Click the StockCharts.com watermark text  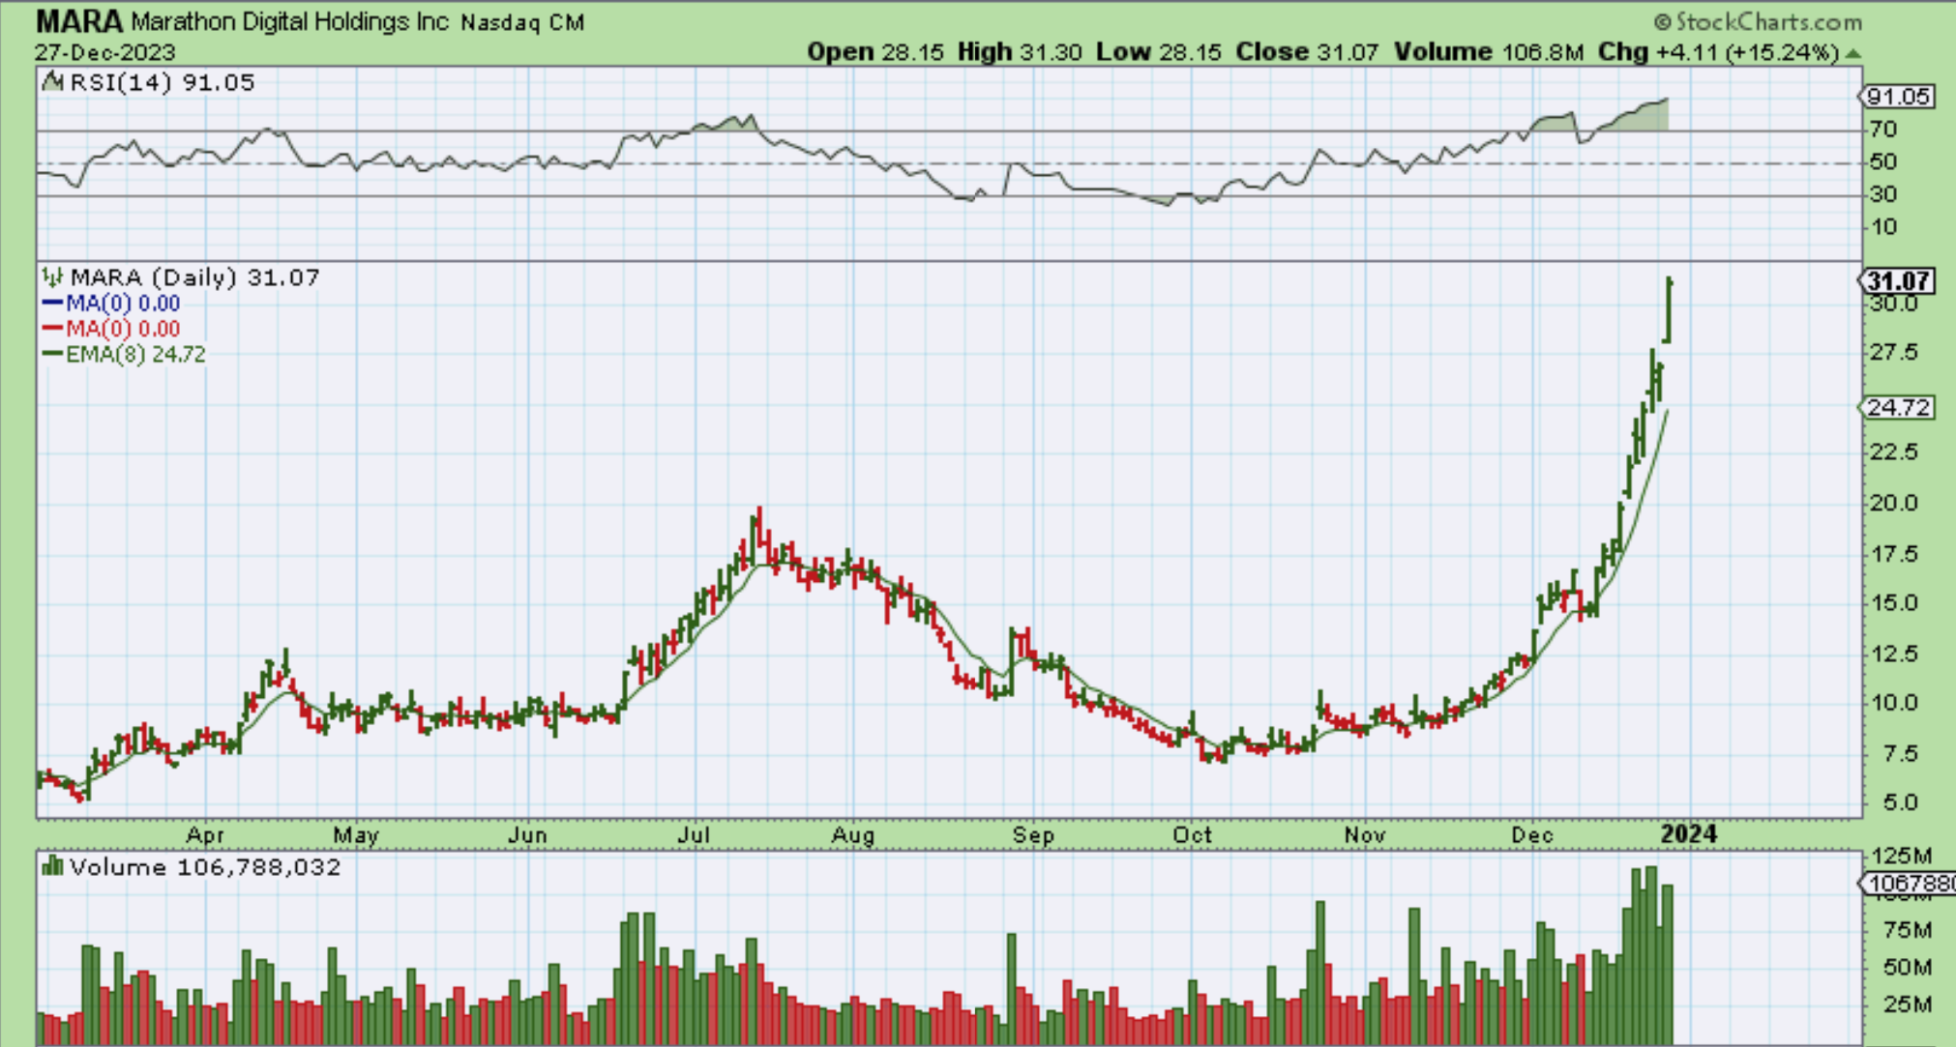pyautogui.click(x=1769, y=21)
